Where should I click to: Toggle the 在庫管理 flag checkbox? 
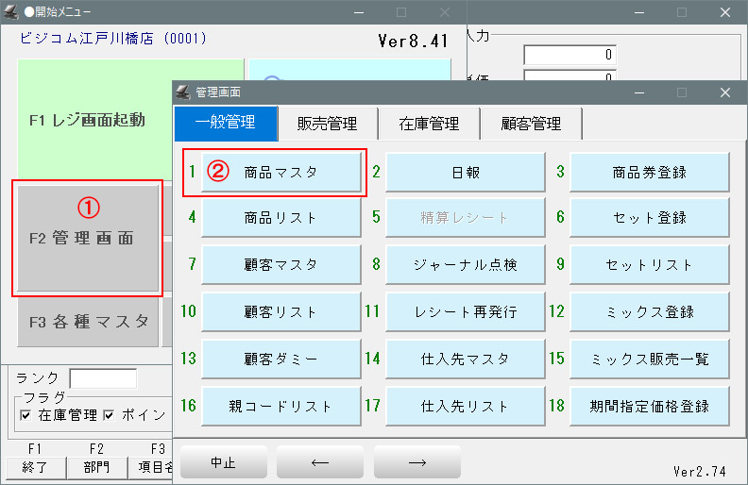(25, 415)
